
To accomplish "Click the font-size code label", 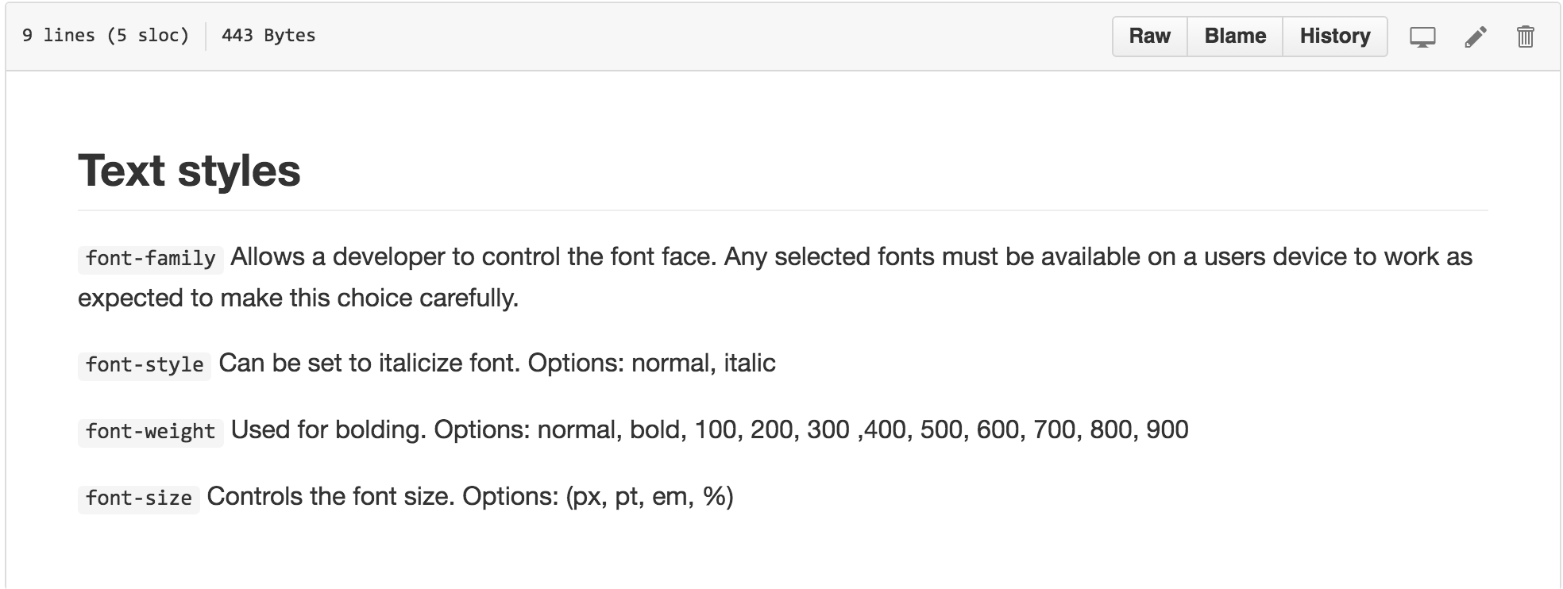I will (139, 499).
